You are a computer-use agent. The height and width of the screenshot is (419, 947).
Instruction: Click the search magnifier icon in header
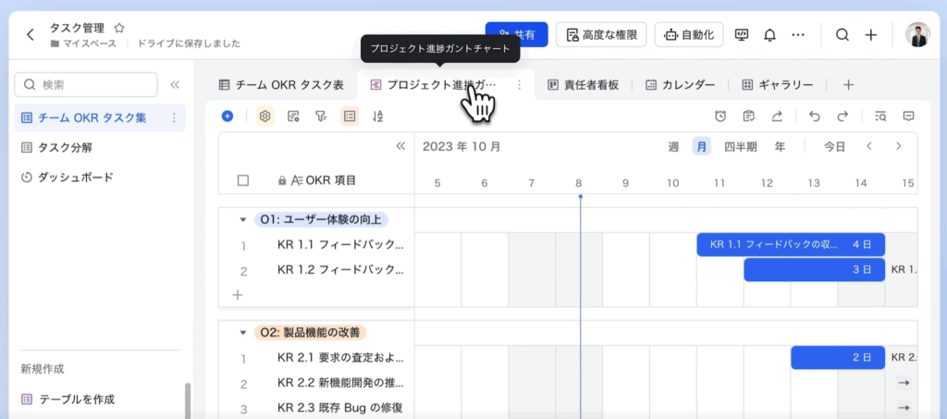tap(842, 35)
